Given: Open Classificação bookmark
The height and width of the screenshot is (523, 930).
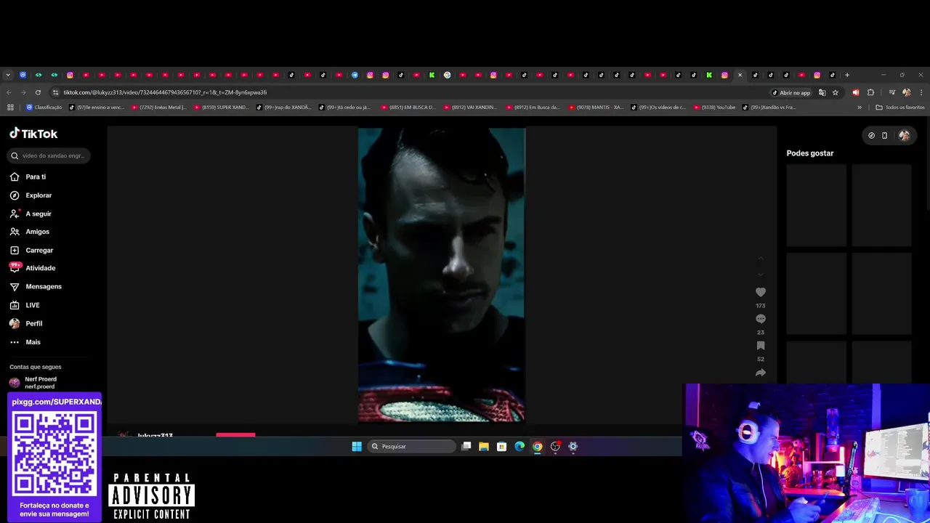Looking at the screenshot, I should 44,108.
